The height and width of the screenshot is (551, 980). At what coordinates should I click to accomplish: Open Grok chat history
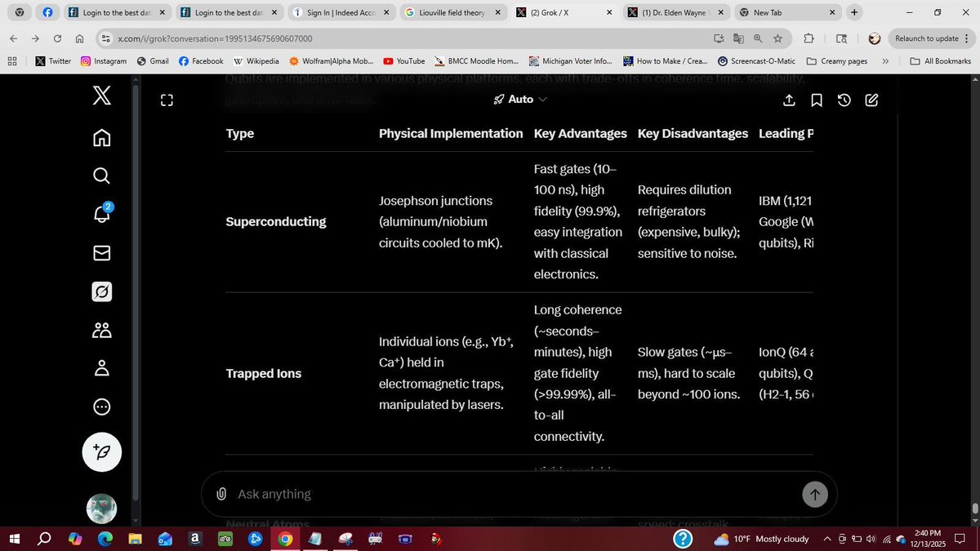(x=844, y=100)
